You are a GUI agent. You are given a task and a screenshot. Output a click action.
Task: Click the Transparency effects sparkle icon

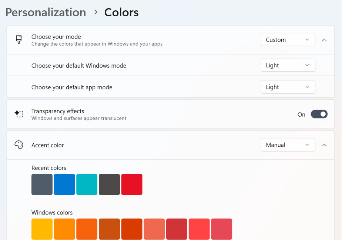click(19, 114)
